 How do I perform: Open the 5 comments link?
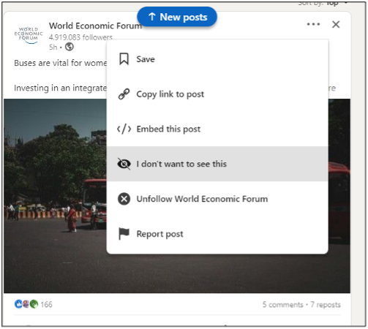(282, 305)
